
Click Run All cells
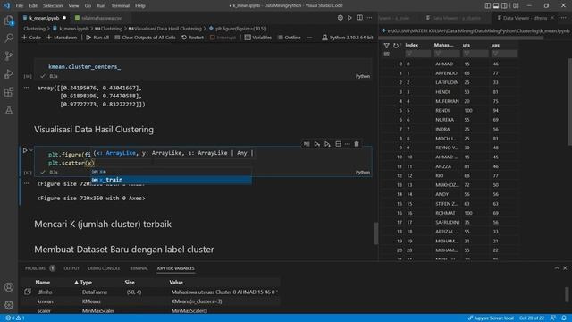[97, 38]
